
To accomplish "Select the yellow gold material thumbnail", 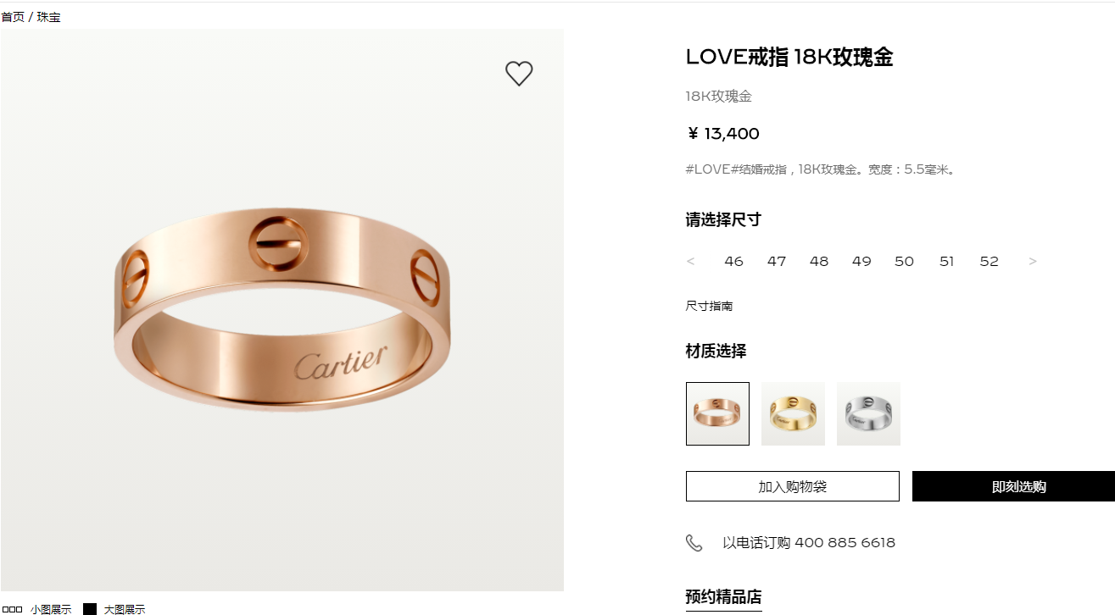I will [793, 413].
